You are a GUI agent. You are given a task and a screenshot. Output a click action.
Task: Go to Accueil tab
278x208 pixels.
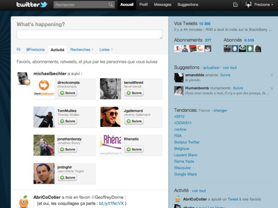[x=127, y=5]
